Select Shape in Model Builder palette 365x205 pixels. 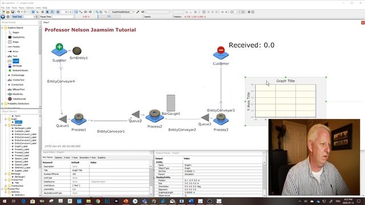(15, 42)
